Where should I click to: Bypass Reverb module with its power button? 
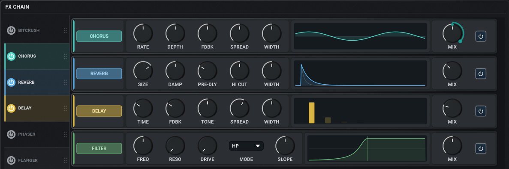481,74
